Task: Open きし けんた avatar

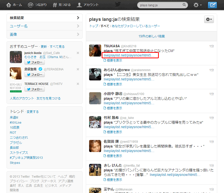Action: pyautogui.click(x=95, y=170)
